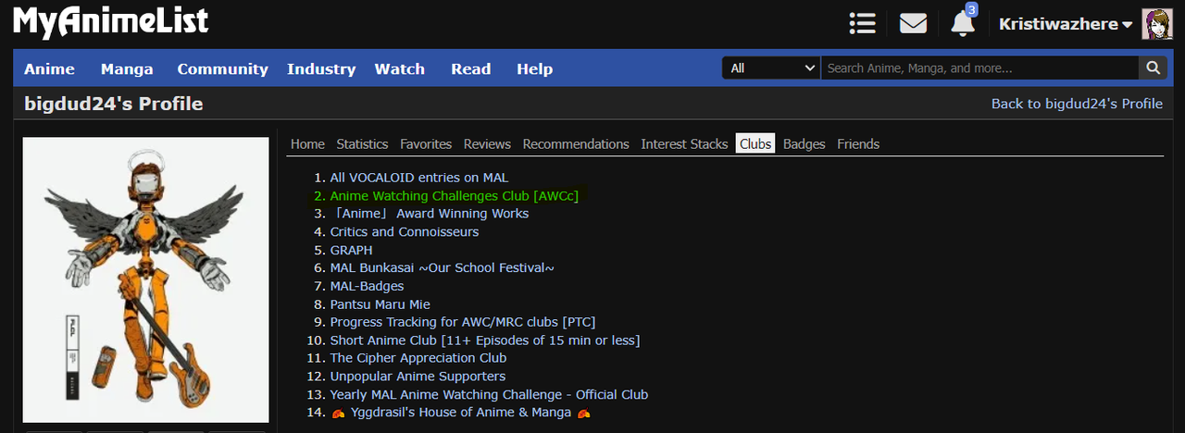Image resolution: width=1185 pixels, height=433 pixels.
Task: Open the MAL-Badges club link
Action: coord(367,286)
